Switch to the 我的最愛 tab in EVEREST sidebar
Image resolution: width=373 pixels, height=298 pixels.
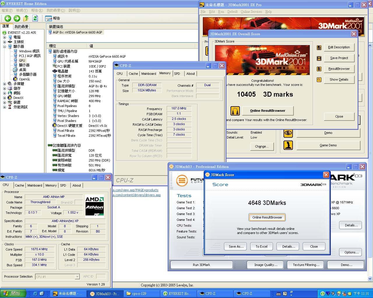tap(21, 26)
